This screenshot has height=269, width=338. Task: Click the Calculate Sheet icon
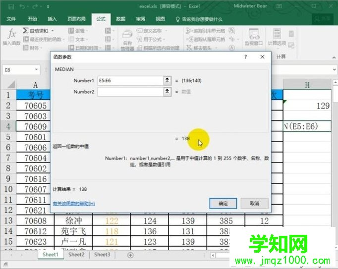point(291,45)
